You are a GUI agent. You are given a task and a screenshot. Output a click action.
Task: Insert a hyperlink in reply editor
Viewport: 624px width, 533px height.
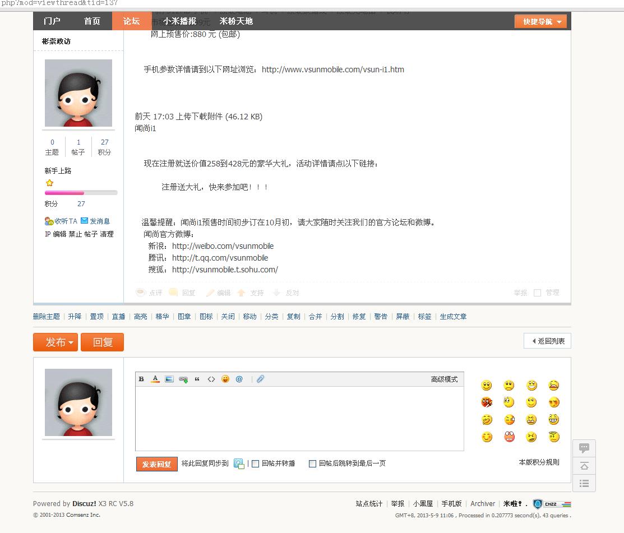[183, 379]
